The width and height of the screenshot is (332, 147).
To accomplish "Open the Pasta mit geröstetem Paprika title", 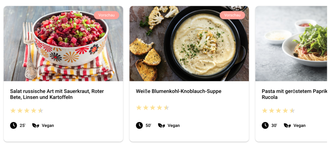I will pos(294,94).
